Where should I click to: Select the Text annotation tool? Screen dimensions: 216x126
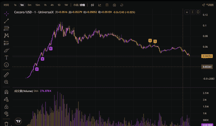[x=6, y=58]
